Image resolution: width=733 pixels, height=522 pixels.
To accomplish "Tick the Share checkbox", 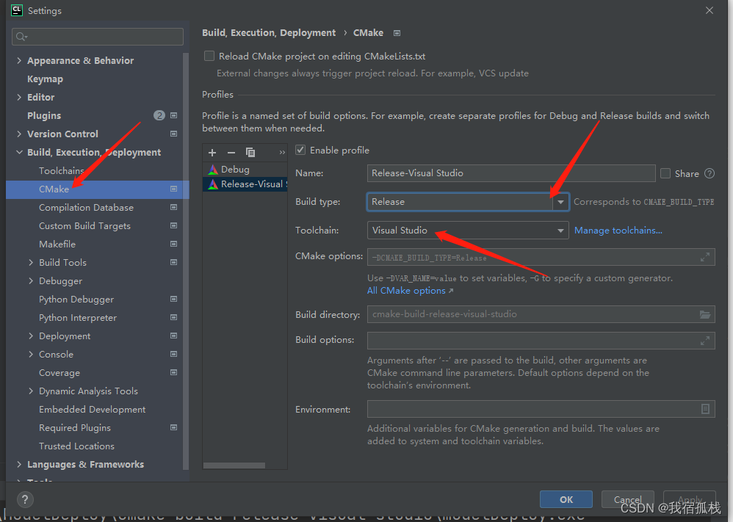I will tap(665, 173).
